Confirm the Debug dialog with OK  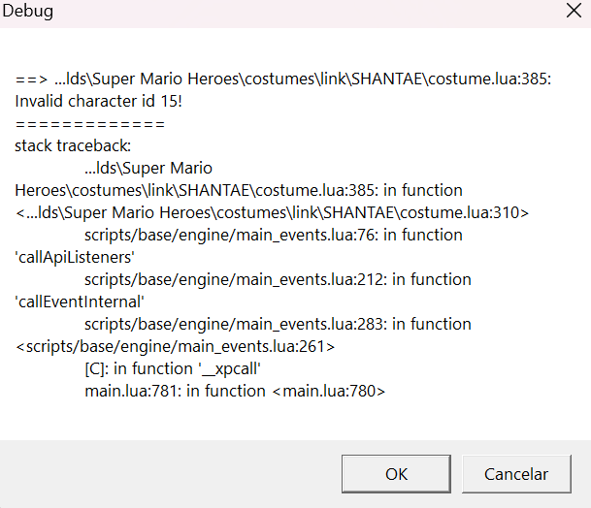pyautogui.click(x=396, y=474)
